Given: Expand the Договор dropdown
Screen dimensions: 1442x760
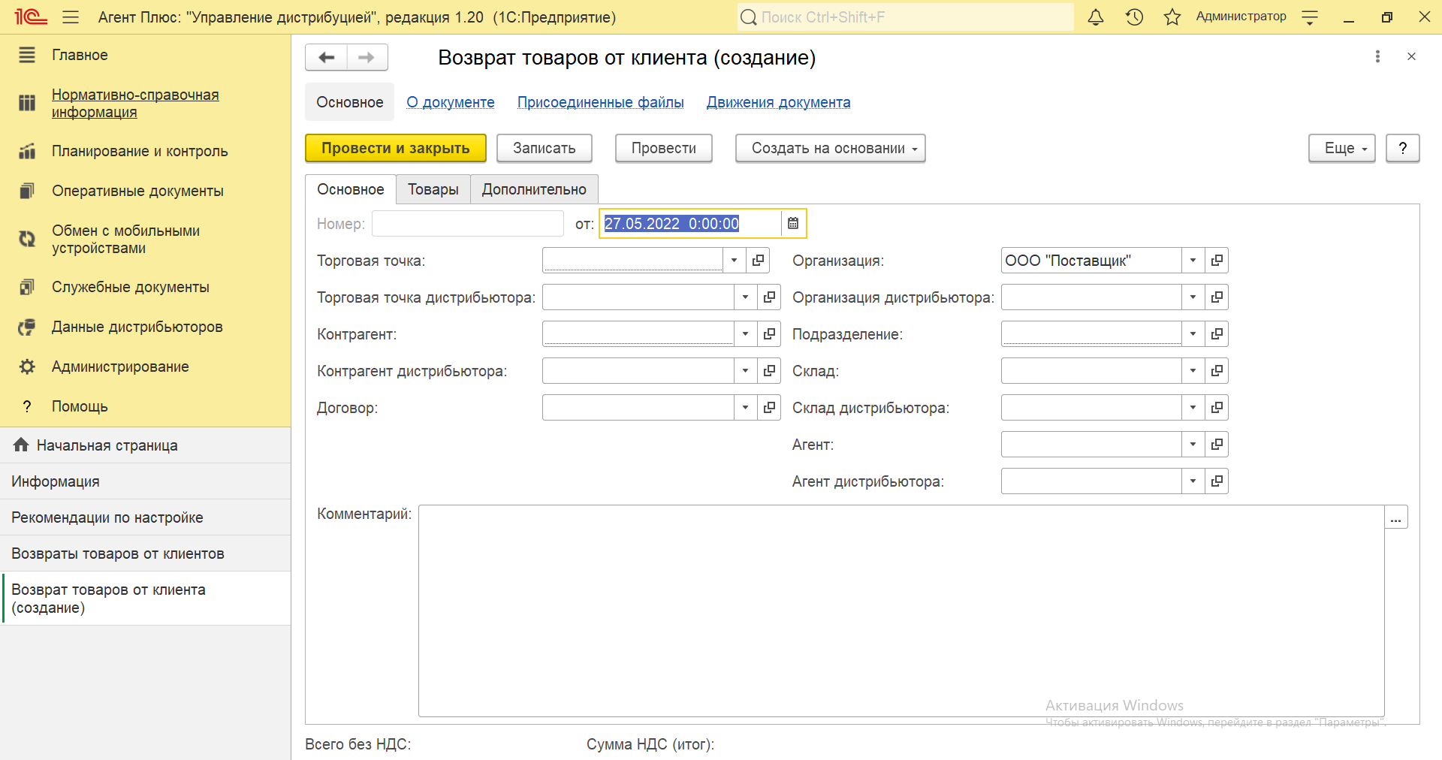Looking at the screenshot, I should coord(745,407).
